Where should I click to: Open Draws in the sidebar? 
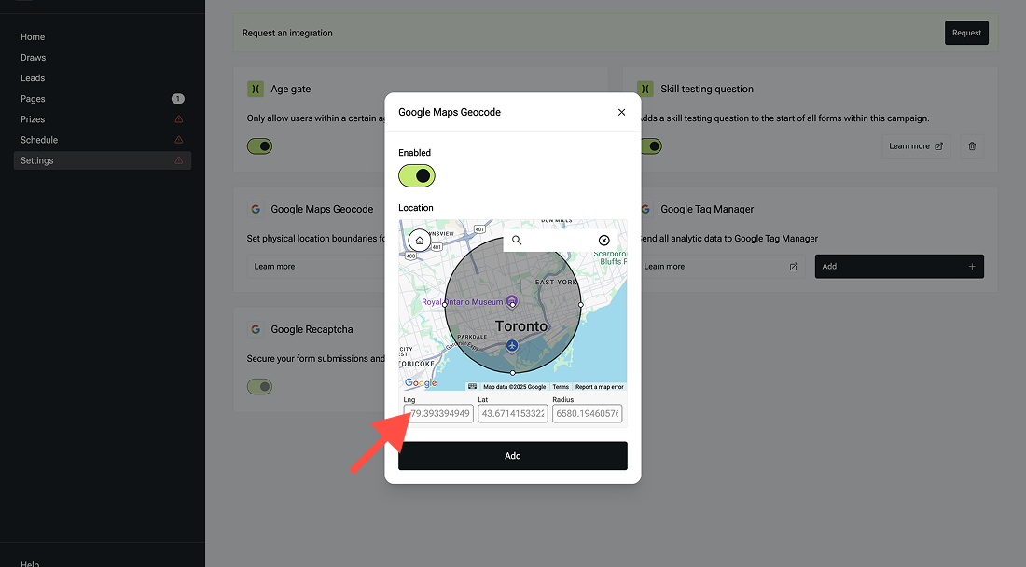click(x=34, y=58)
